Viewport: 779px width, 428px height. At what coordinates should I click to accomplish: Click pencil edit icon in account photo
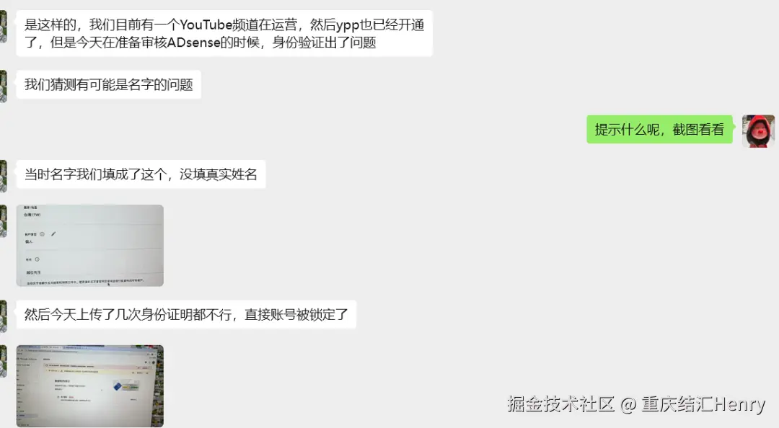[53, 234]
